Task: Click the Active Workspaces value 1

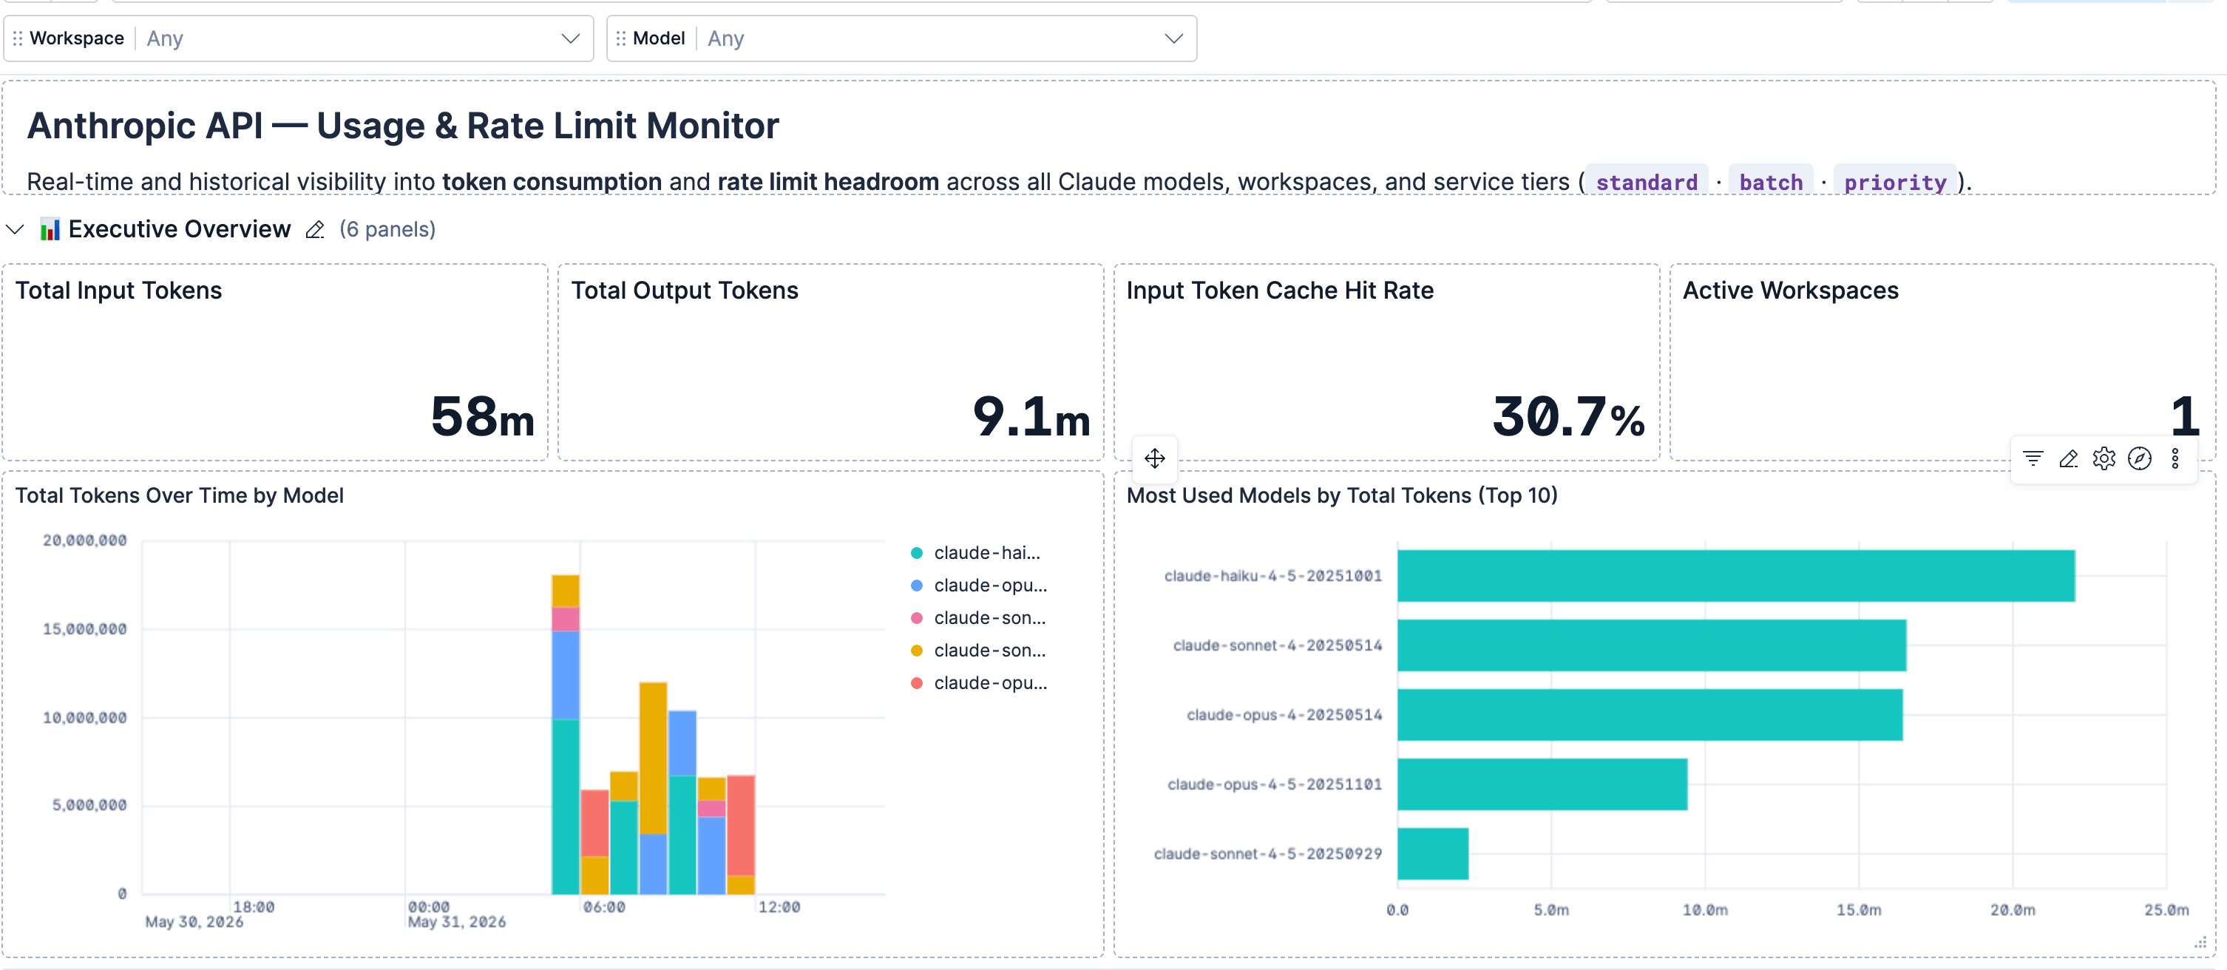Action: click(x=2185, y=417)
